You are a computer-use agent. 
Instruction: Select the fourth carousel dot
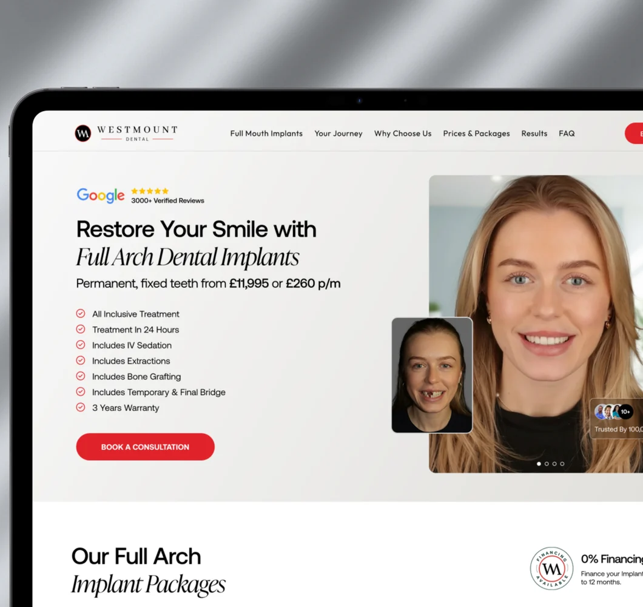pyautogui.click(x=562, y=464)
